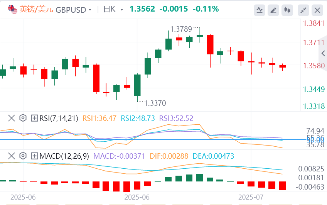The image size is (327, 205).
Task: Click the current price 1.3562
Action: point(142,9)
